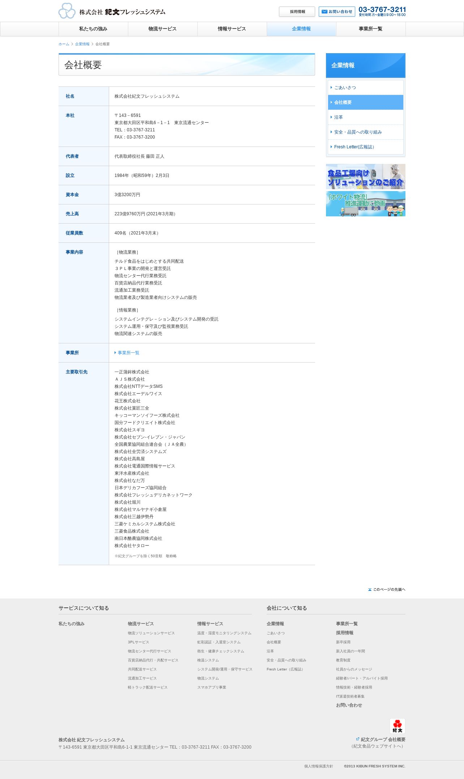This screenshot has width=464, height=779.
Task: Open footer link 衛生・健康チェックシステム
Action: 220,651
